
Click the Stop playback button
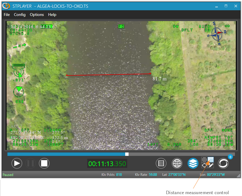pyautogui.click(x=44, y=163)
